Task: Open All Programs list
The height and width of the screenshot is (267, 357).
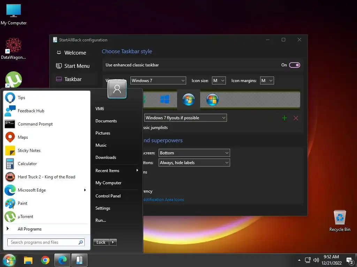Action: pos(47,229)
